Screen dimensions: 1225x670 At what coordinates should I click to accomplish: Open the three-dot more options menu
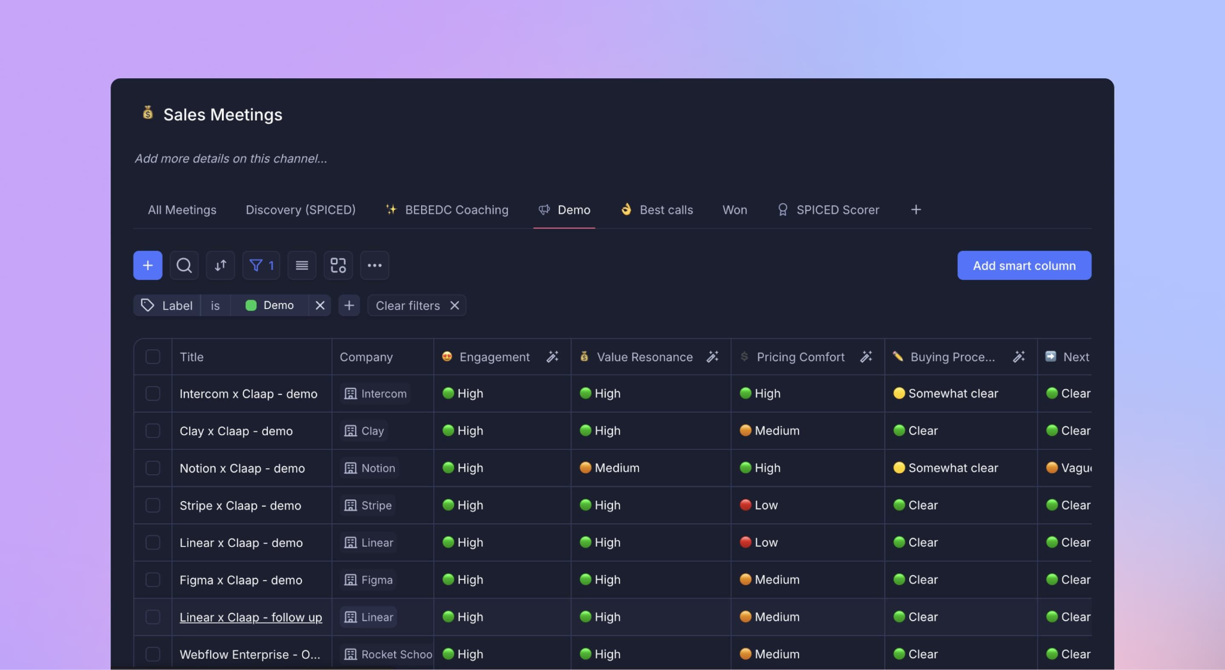[x=374, y=265]
